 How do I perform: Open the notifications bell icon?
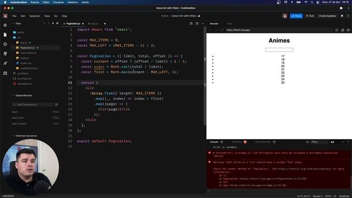click(342, 16)
